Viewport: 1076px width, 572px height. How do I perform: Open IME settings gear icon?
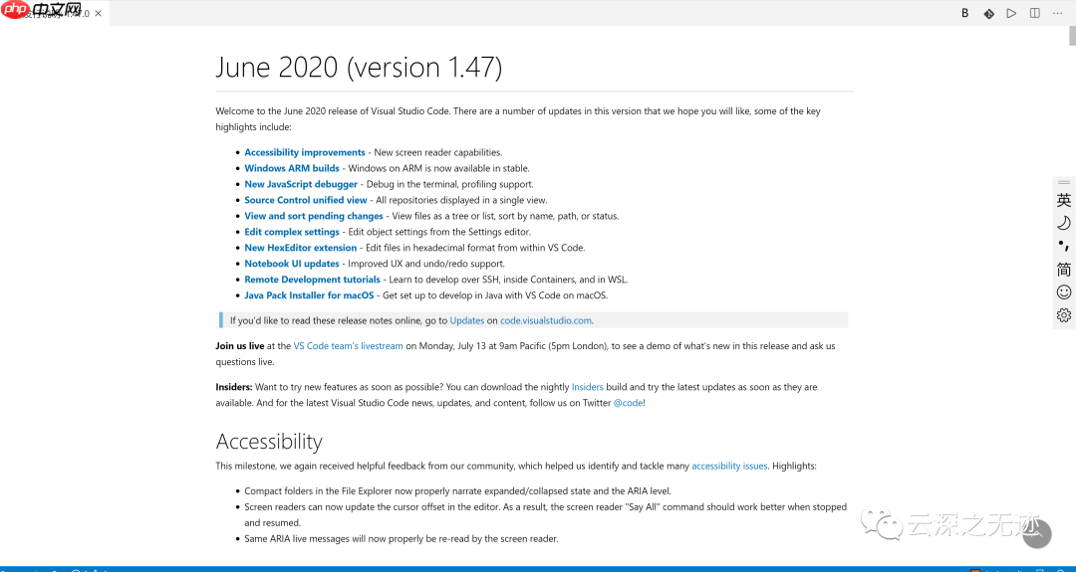[1064, 315]
